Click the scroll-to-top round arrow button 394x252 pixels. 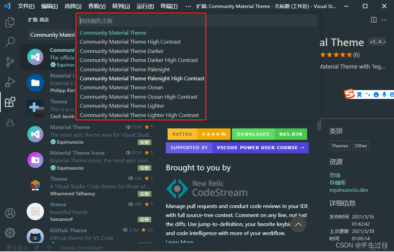click(298, 224)
